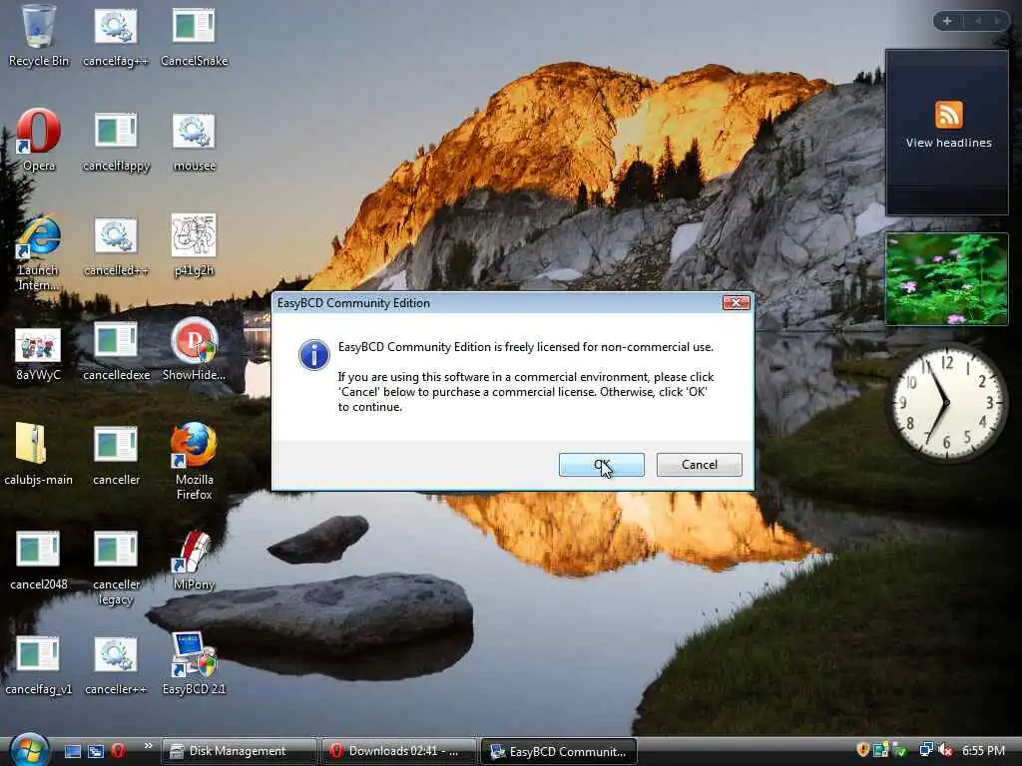Click the flower slideshow gadget picture

point(947,279)
